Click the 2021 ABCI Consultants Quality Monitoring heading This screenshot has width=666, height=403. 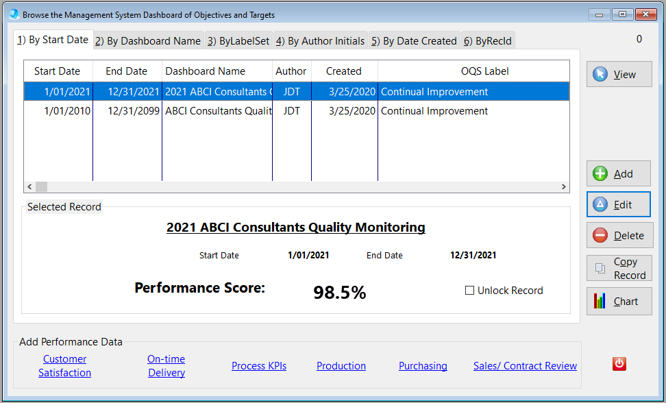coord(295,227)
